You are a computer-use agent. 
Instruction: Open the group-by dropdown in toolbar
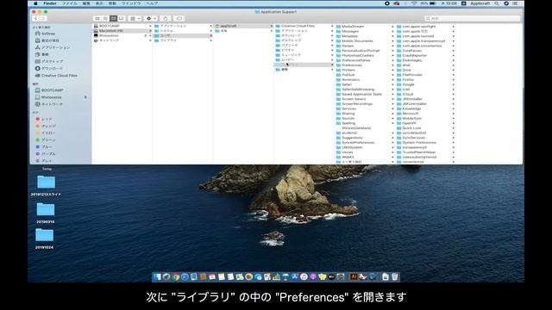135,18
